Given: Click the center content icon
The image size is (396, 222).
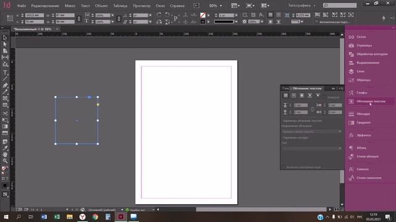Looking at the screenshot, I should click(351, 15).
